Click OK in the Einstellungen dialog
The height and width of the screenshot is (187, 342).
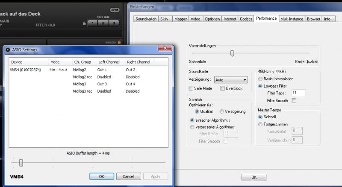point(254,177)
